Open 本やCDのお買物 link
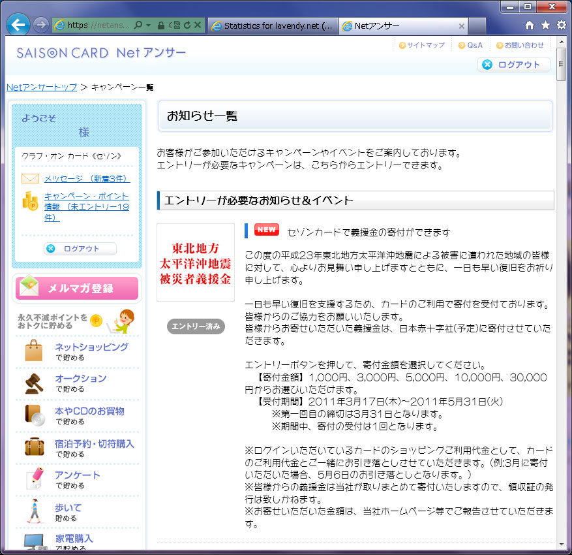The width and height of the screenshot is (572, 555). (89, 411)
